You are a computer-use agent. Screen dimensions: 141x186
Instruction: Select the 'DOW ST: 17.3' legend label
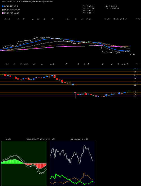[11, 6]
